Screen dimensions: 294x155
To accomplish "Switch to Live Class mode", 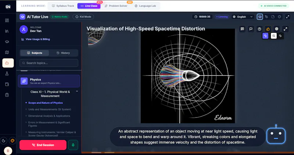I will tap(89, 6).
